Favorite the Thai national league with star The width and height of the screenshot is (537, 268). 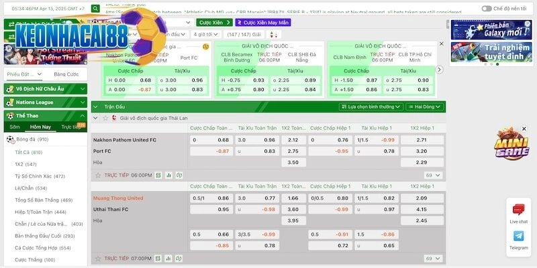(x=105, y=118)
